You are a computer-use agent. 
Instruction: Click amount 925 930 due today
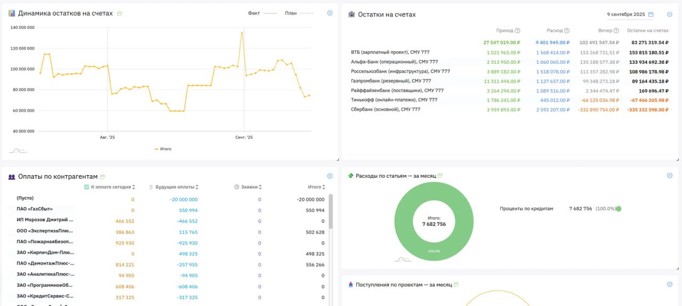point(125,243)
